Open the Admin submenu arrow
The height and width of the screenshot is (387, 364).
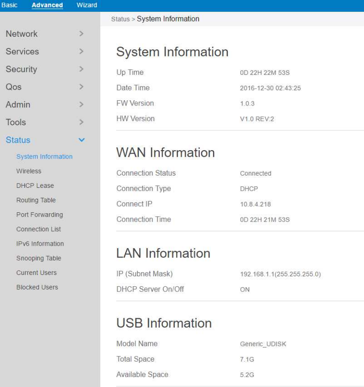pyautogui.click(x=81, y=105)
